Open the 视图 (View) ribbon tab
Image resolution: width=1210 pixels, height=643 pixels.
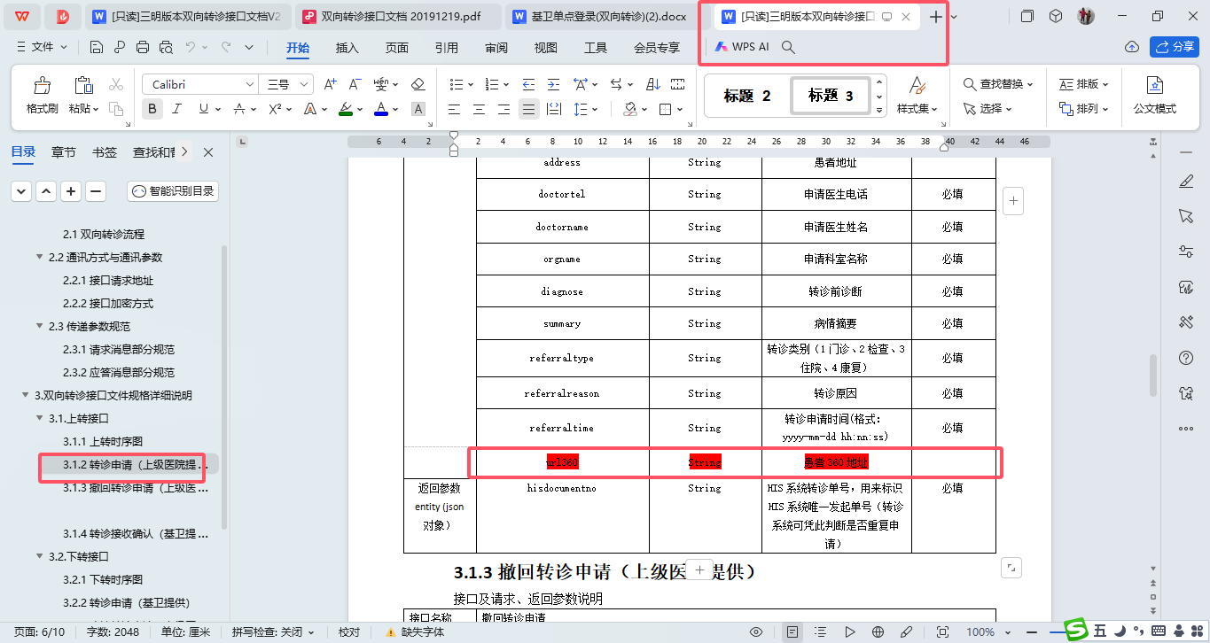546,48
